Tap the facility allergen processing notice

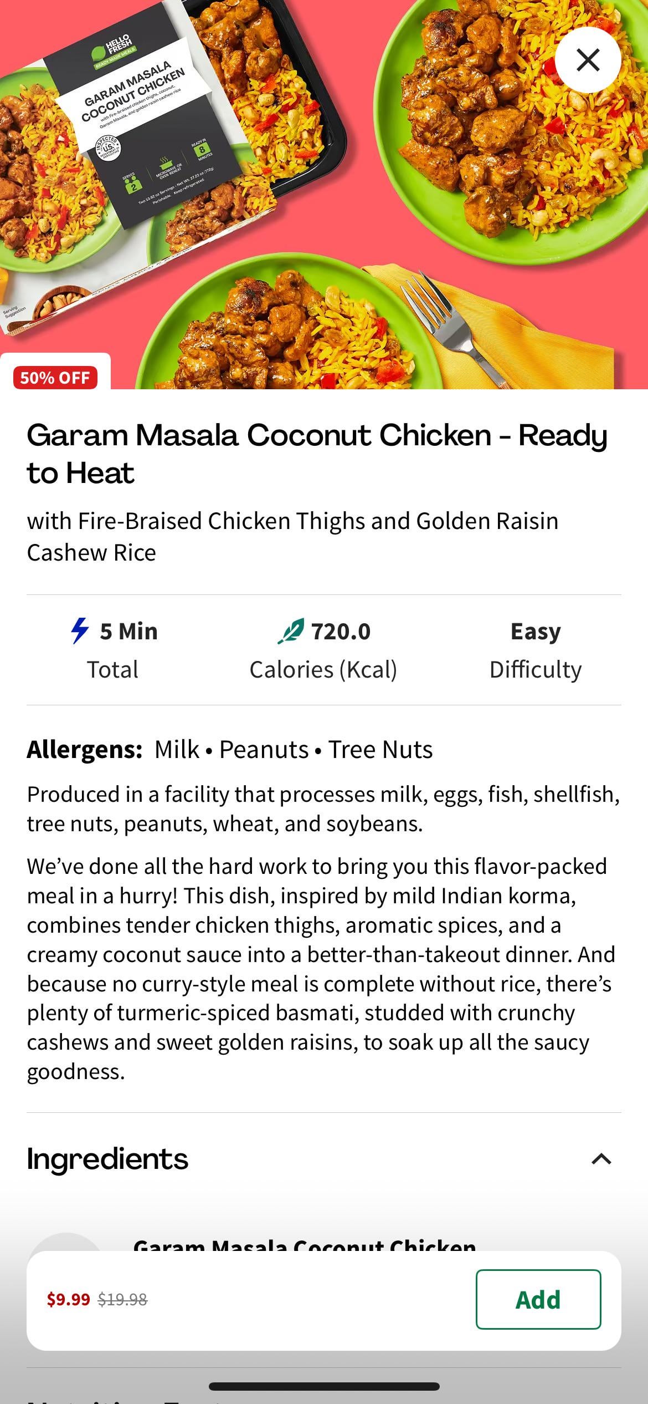pos(323,808)
